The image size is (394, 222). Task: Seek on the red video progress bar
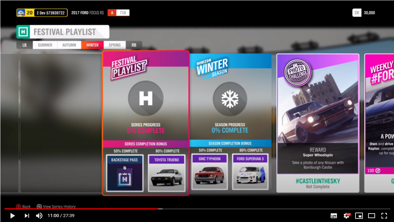click(x=81, y=209)
